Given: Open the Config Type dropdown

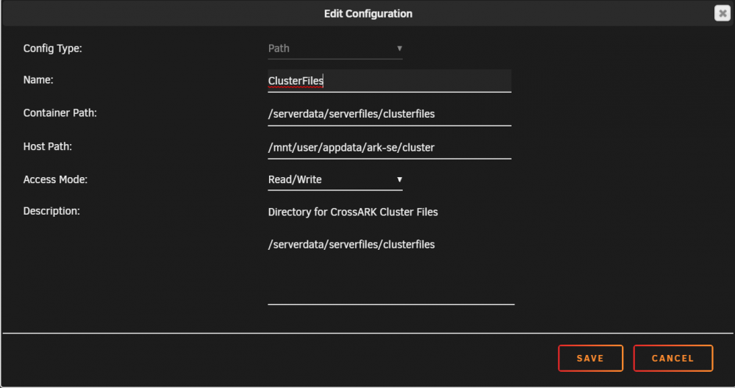Looking at the screenshot, I should (335, 48).
